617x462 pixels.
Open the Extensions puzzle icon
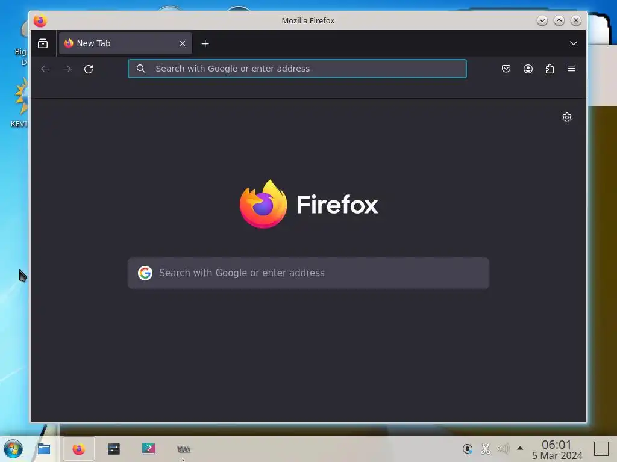550,69
